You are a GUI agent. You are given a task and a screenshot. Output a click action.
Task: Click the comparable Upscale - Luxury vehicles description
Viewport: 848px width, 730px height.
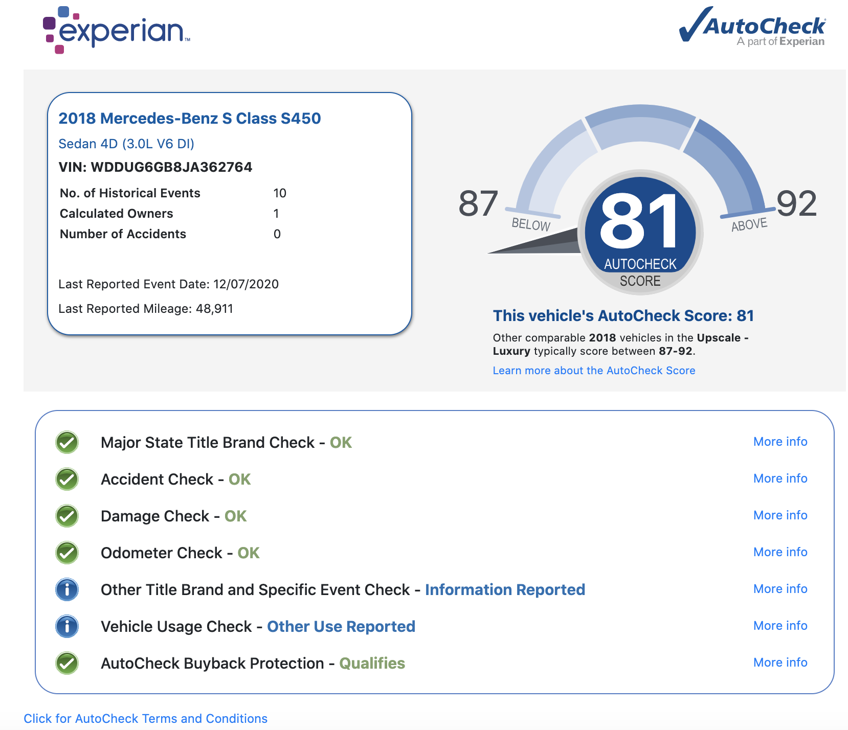click(620, 345)
